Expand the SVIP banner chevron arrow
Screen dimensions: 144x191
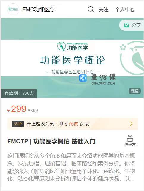tap(132, 124)
